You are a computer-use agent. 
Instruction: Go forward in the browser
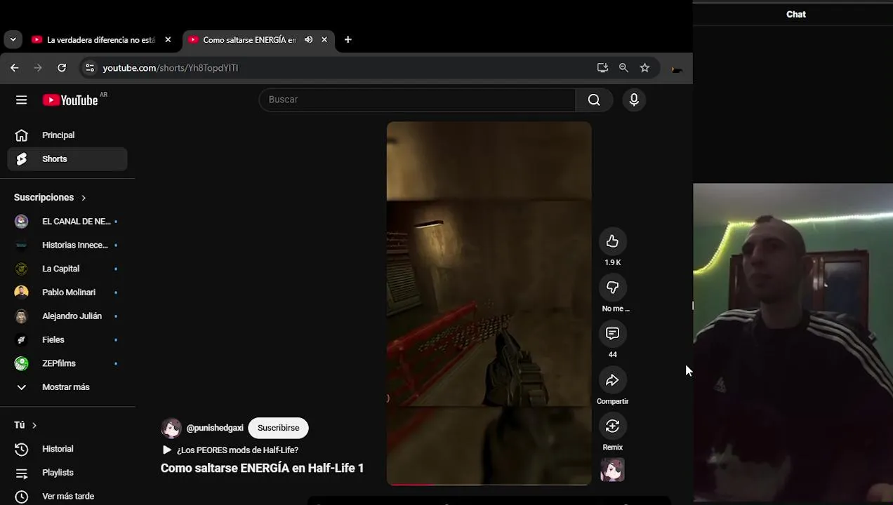(38, 67)
